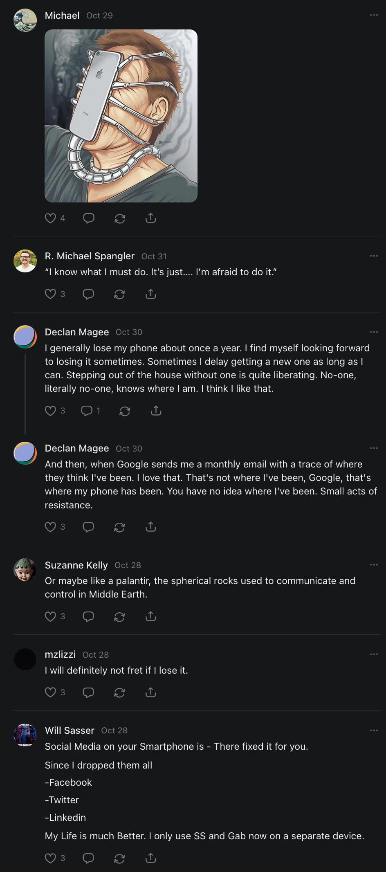Like Declan Magee's Google email comment
The image size is (386, 872).
[50, 527]
